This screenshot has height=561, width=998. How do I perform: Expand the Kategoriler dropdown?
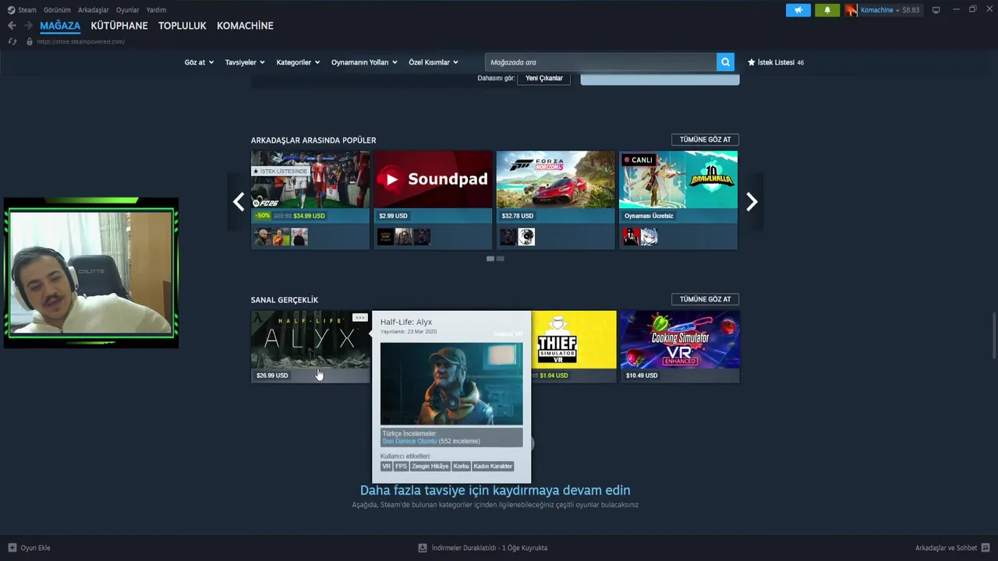point(298,62)
